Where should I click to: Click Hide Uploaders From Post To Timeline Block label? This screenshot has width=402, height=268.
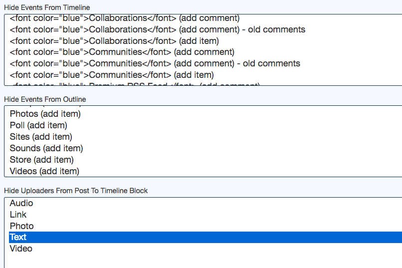click(76, 191)
